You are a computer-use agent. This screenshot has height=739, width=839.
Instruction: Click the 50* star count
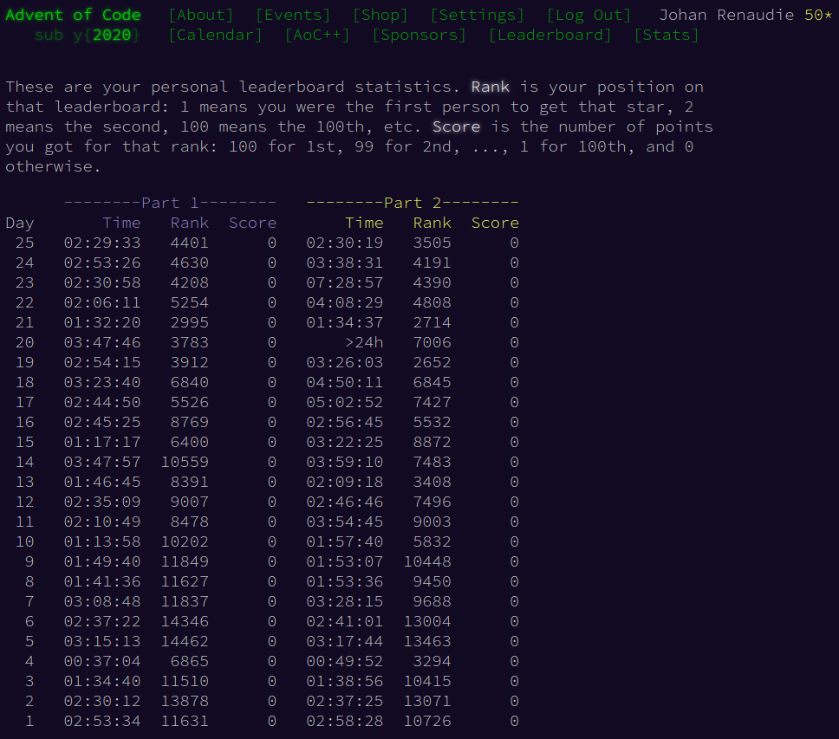point(819,15)
